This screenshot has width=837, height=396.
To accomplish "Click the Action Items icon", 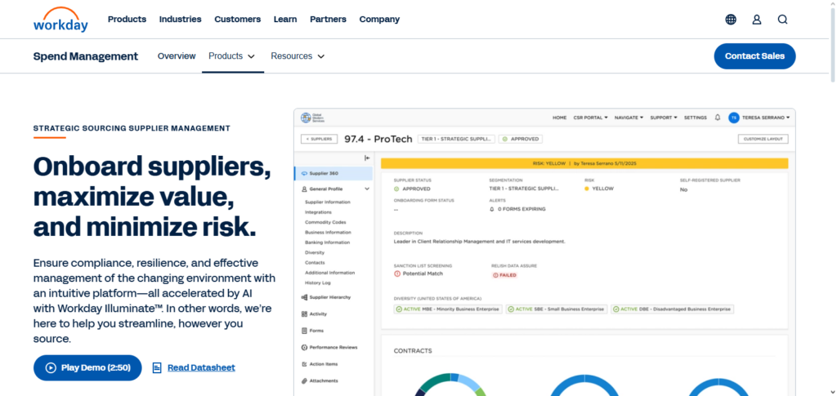I will (304, 364).
